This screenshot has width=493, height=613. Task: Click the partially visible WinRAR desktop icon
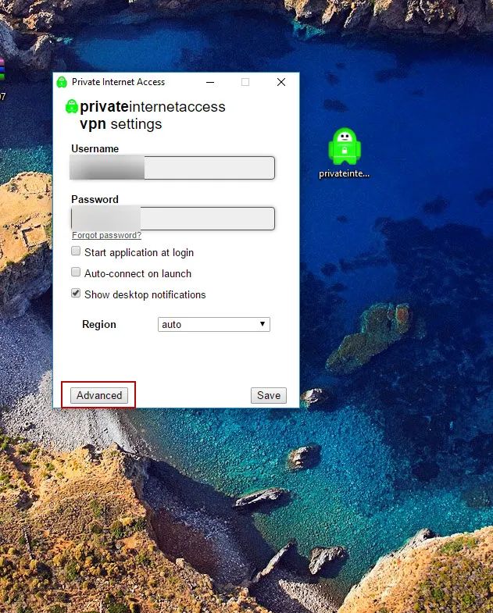[2, 69]
